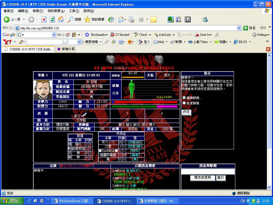Open the Google search box dropdown
Viewport: 273px width, 205px height.
coord(54,35)
